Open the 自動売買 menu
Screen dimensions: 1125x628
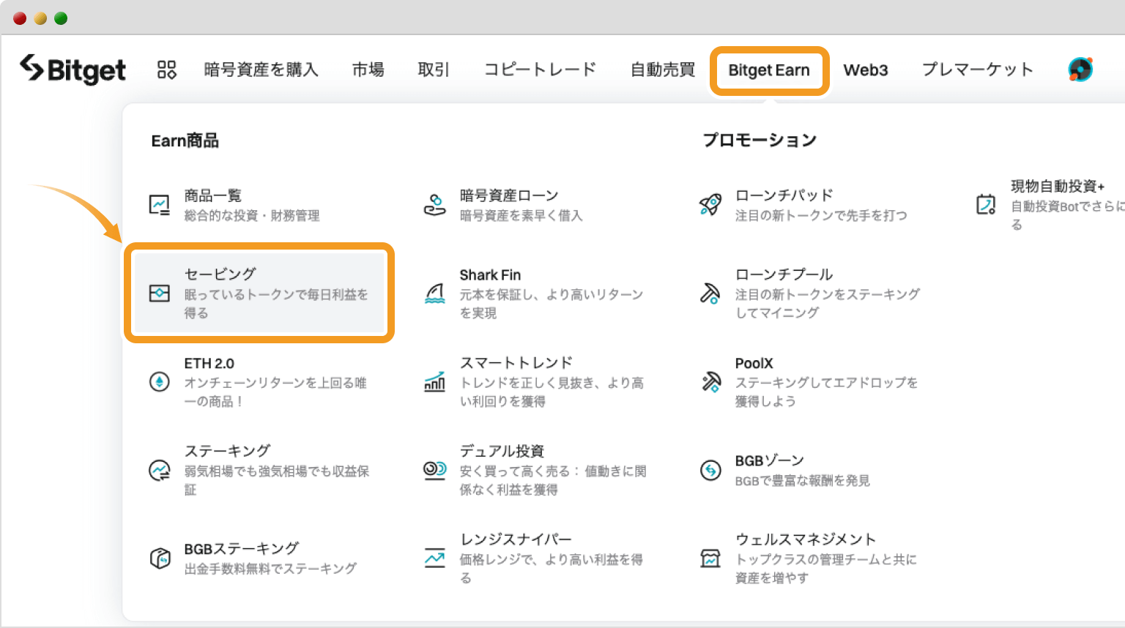pyautogui.click(x=663, y=70)
